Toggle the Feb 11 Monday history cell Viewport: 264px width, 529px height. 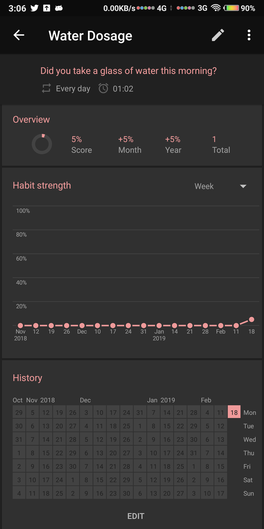220,412
